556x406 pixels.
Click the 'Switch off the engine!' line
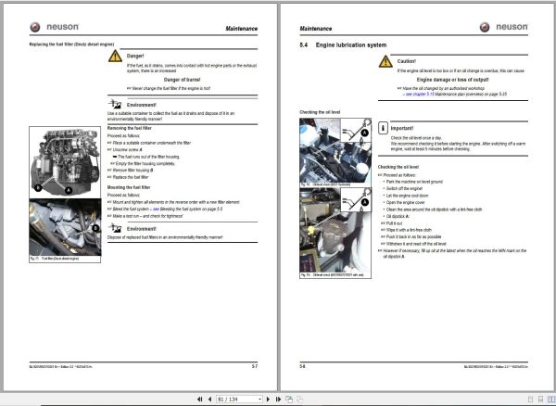(404, 189)
